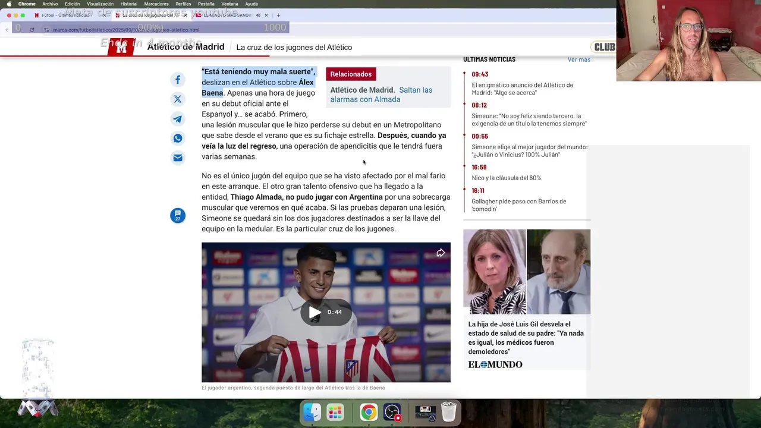Screen dimensions: 761x428
Task: Open the Atlético de Madrid section link
Action: pos(185,47)
